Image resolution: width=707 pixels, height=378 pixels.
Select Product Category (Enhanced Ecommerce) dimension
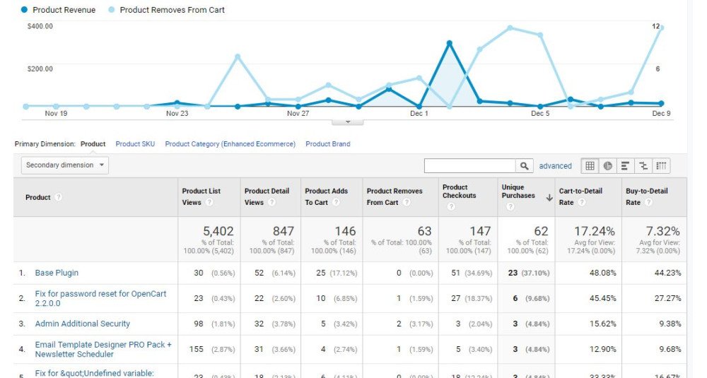tap(230, 144)
